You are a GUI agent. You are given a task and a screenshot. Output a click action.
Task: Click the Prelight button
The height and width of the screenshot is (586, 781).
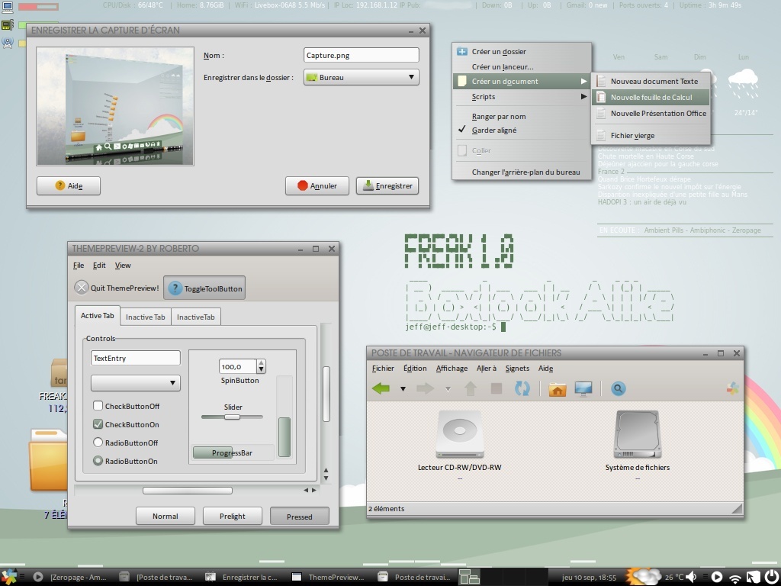(x=233, y=517)
